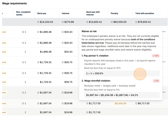Click info icon beside $1,717.50 in last row
168x119 pixels.
(87, 112)
